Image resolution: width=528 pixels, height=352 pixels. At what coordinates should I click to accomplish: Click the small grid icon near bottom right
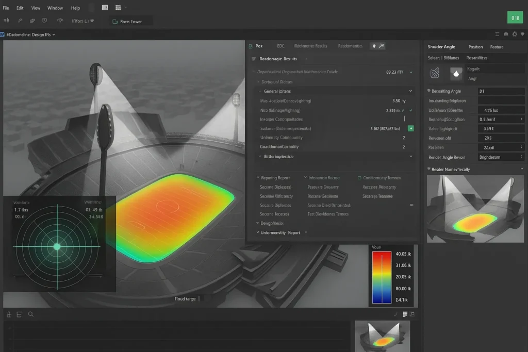coord(405,314)
